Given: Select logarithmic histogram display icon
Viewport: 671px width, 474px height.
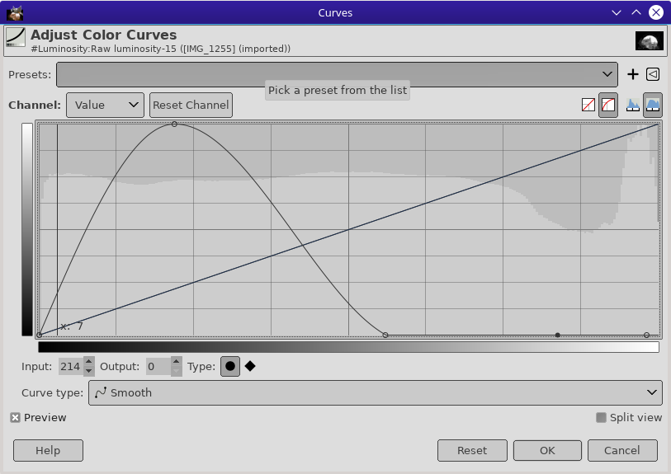Looking at the screenshot, I should (x=653, y=105).
